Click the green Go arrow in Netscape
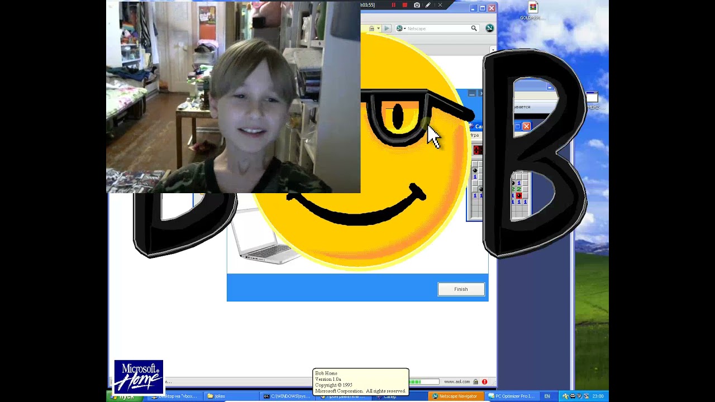715x402 pixels. point(387,28)
